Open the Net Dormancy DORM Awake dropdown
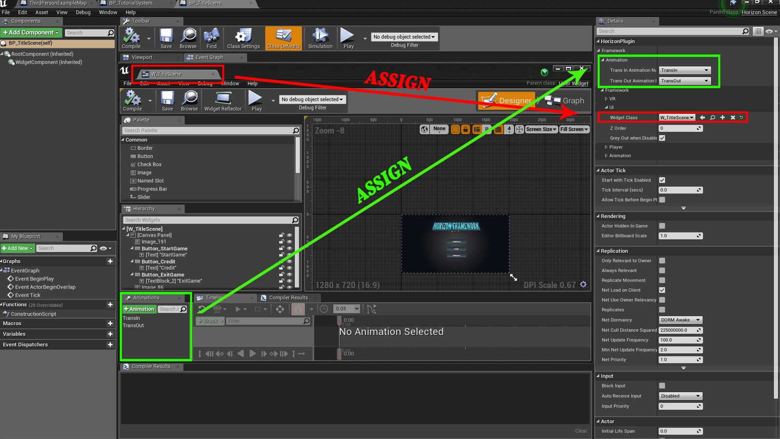The width and height of the screenshot is (780, 439). (x=680, y=319)
